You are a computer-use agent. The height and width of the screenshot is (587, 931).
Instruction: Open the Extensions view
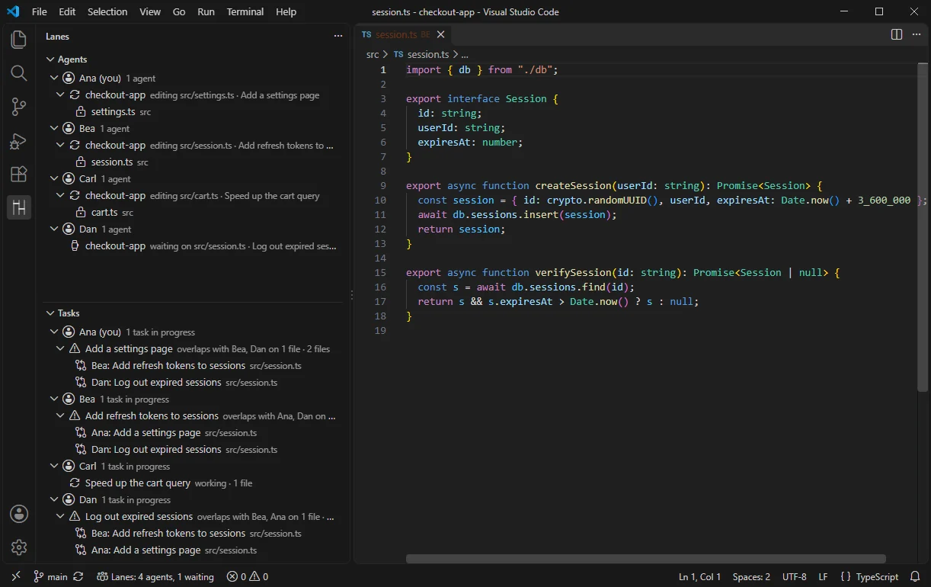click(x=19, y=174)
